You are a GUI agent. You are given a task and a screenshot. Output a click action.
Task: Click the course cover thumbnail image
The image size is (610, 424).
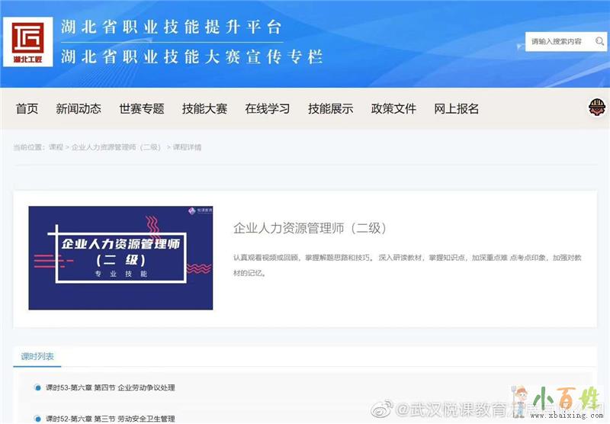[x=120, y=258]
